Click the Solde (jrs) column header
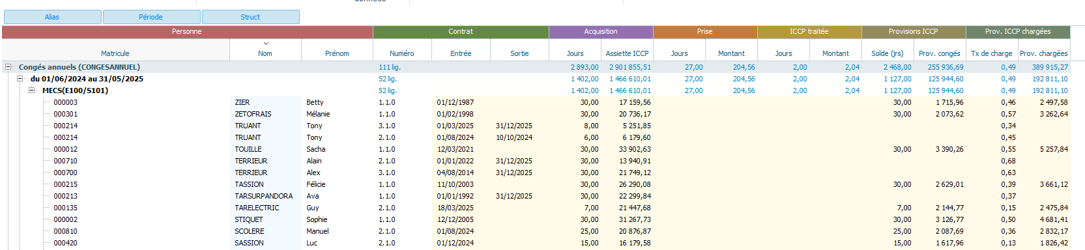 point(888,53)
